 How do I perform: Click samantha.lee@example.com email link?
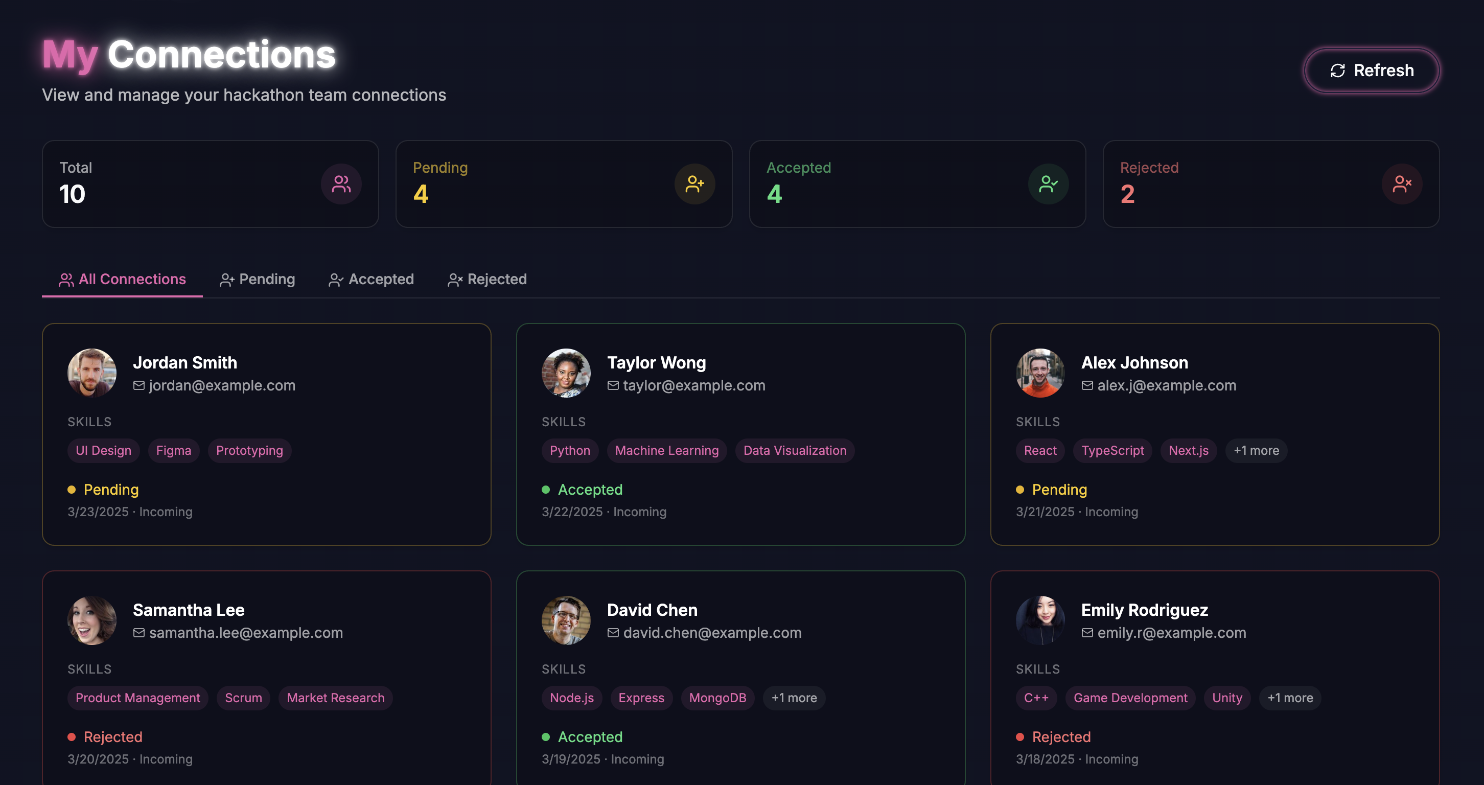tap(246, 633)
